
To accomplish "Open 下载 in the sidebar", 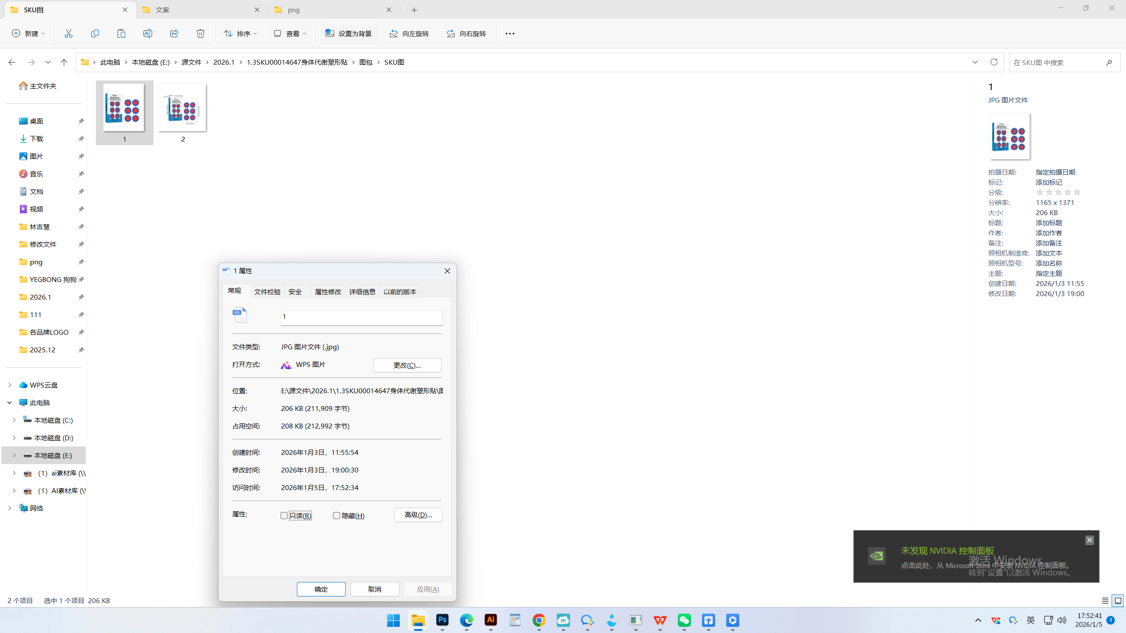I will pos(37,139).
